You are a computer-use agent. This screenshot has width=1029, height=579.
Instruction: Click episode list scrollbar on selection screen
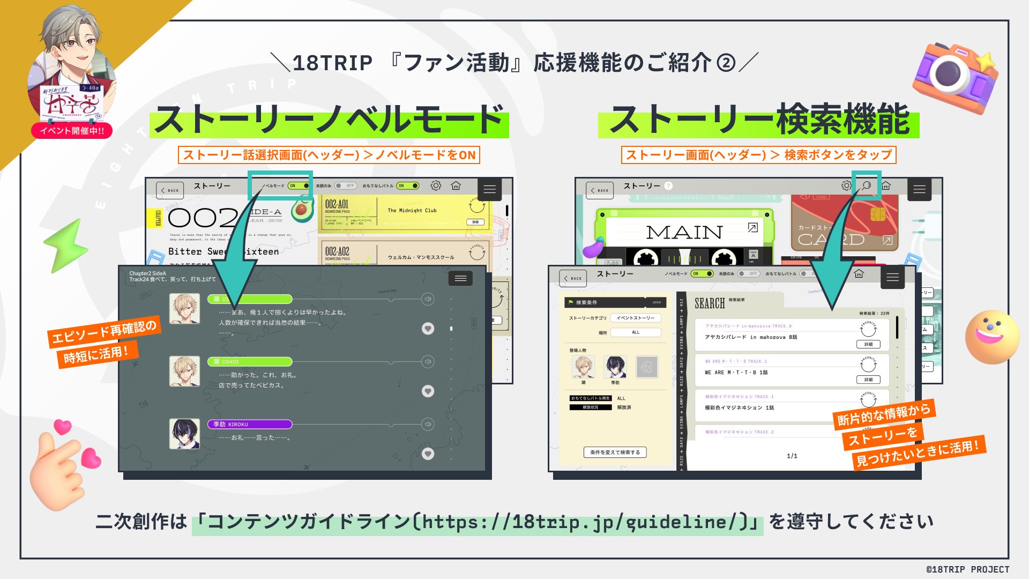click(x=506, y=210)
